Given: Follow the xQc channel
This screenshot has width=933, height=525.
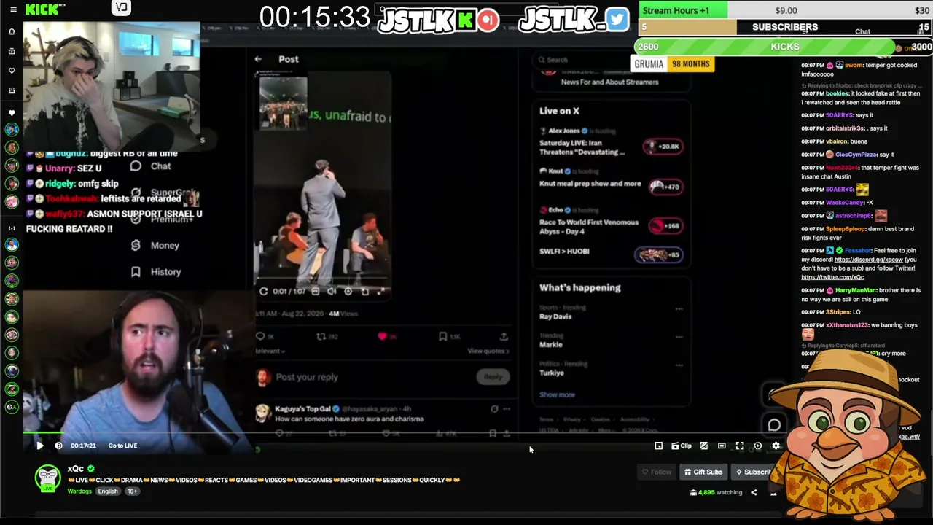Looking at the screenshot, I should [x=656, y=472].
